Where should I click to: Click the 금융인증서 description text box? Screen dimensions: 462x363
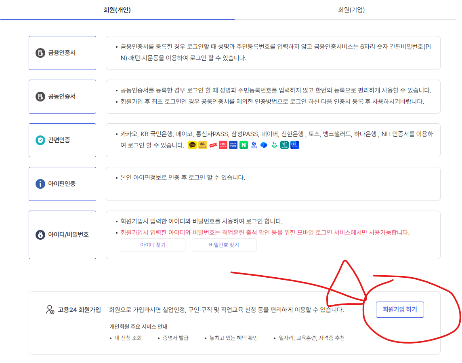(273, 53)
